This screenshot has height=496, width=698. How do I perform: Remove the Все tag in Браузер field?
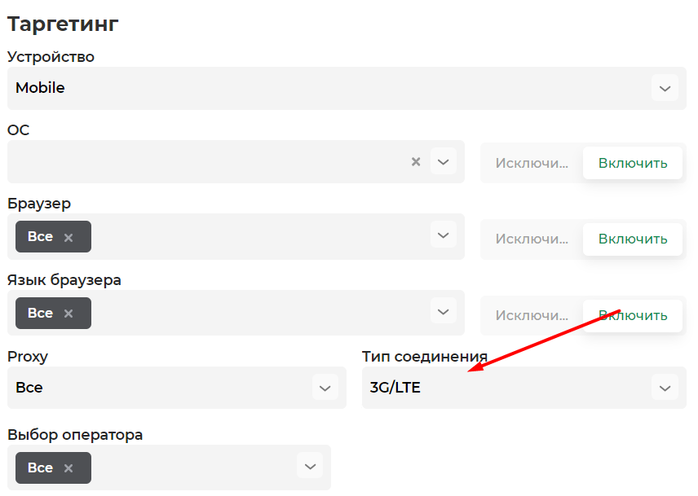tap(68, 237)
